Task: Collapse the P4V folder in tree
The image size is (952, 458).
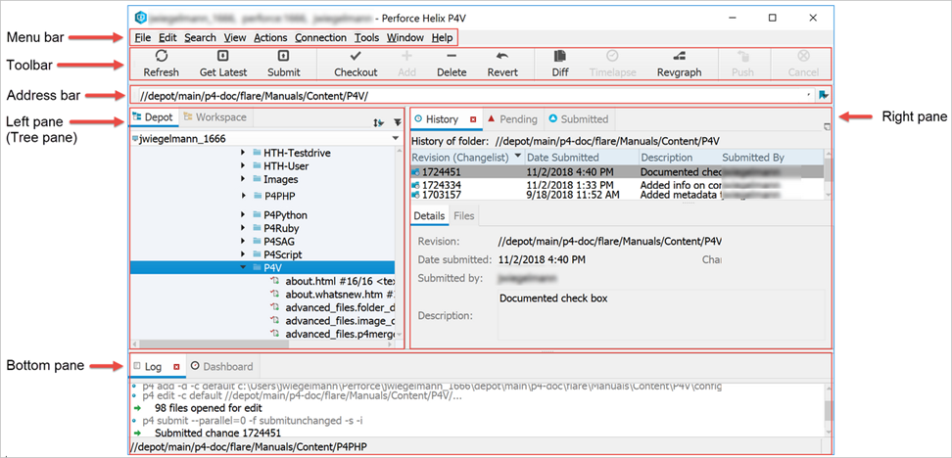Action: click(x=243, y=267)
